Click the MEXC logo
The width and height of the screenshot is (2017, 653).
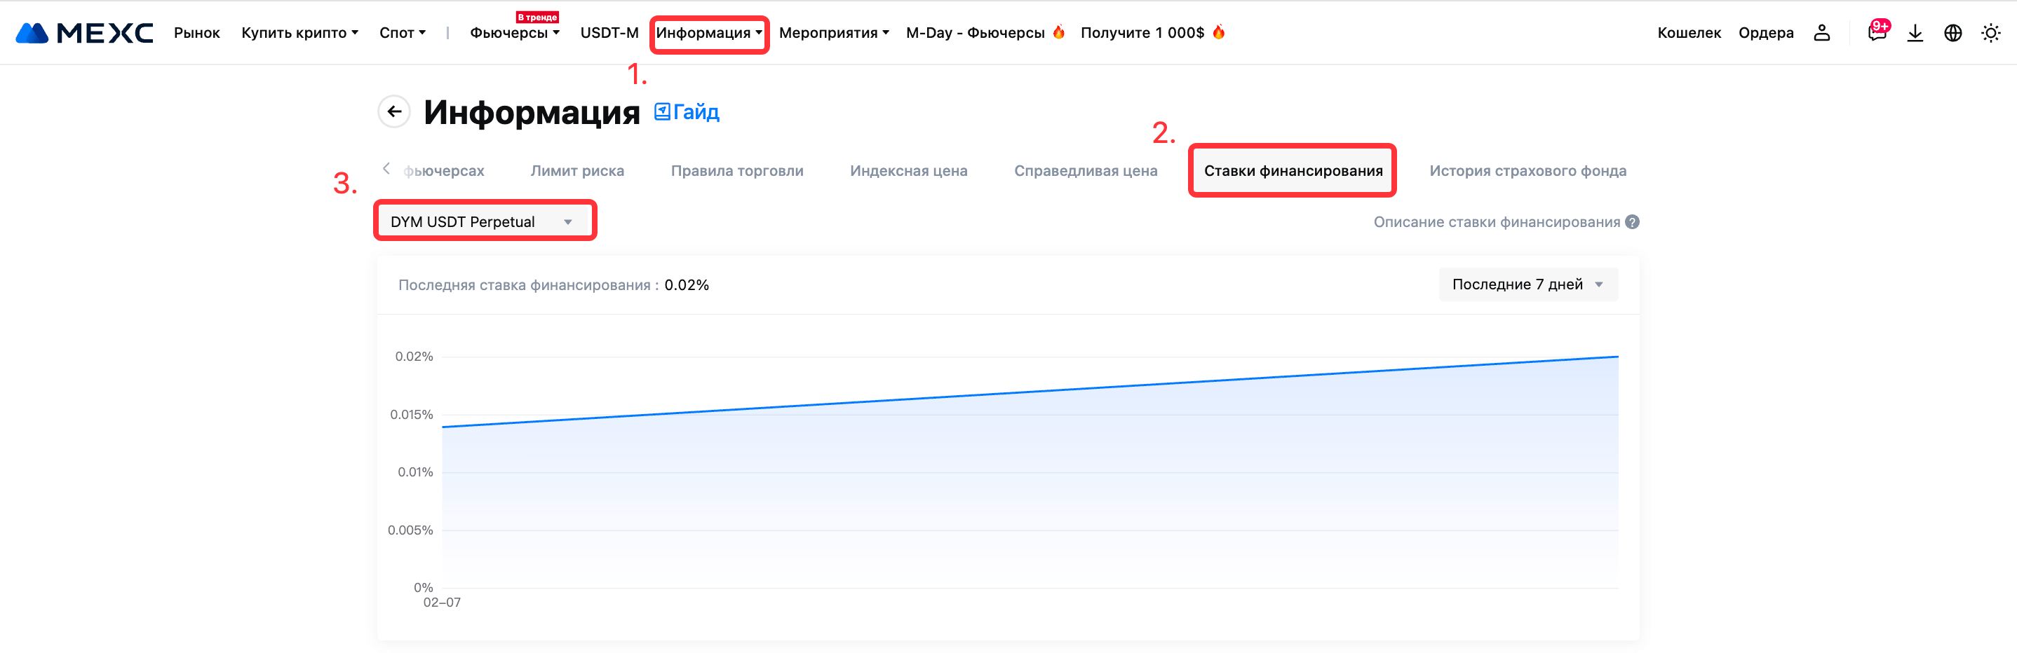tap(85, 33)
